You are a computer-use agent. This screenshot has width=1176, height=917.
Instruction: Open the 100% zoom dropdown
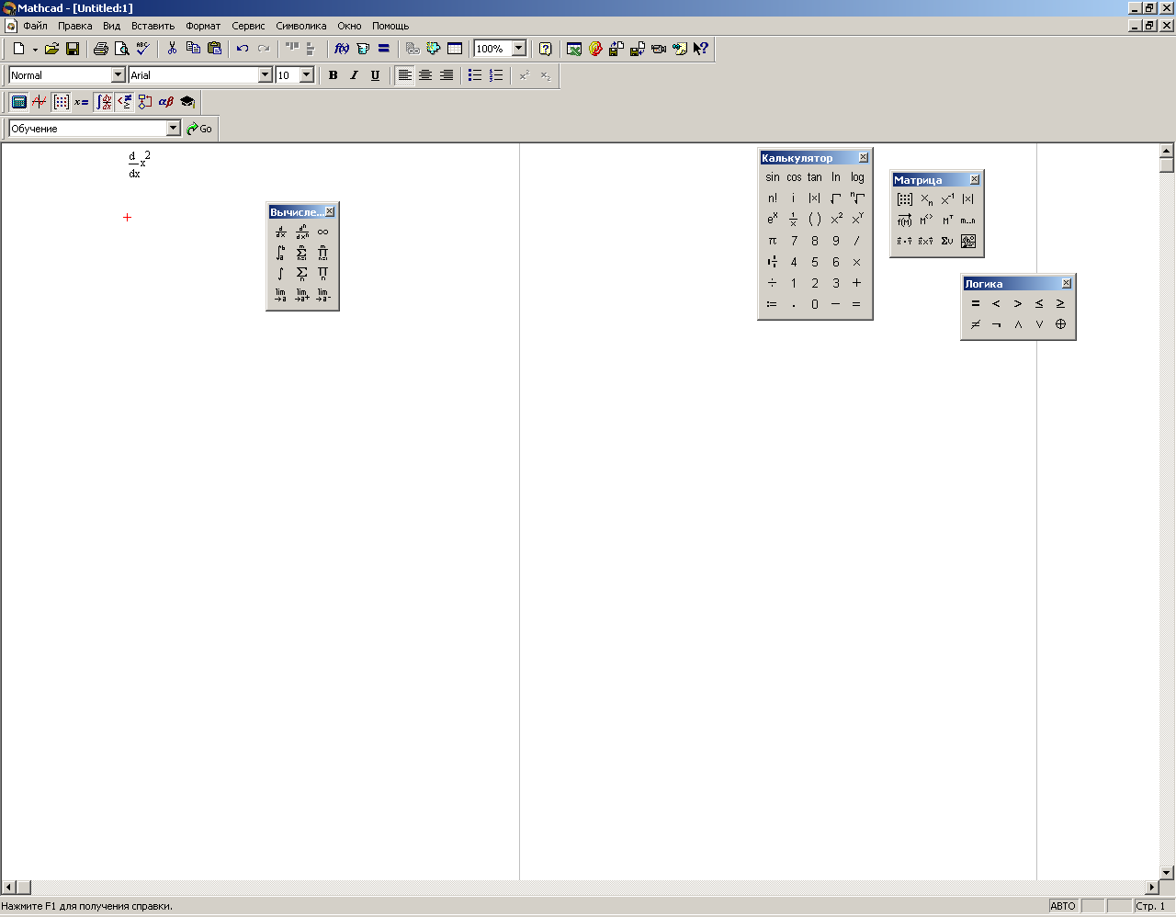519,49
